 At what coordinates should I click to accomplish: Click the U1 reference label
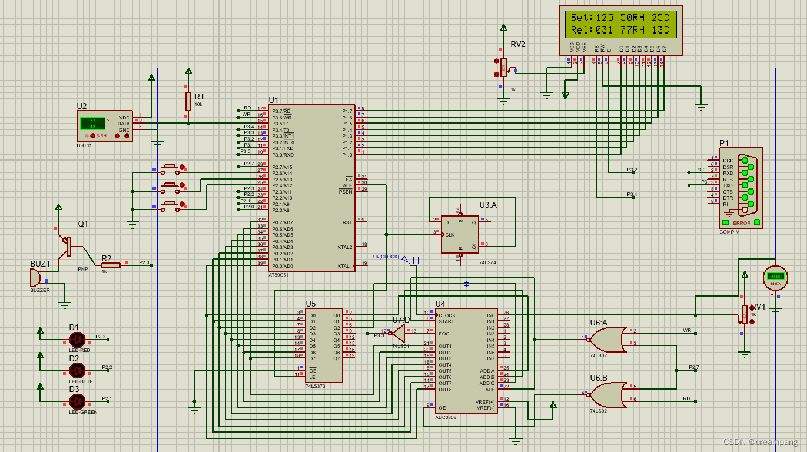(x=274, y=100)
